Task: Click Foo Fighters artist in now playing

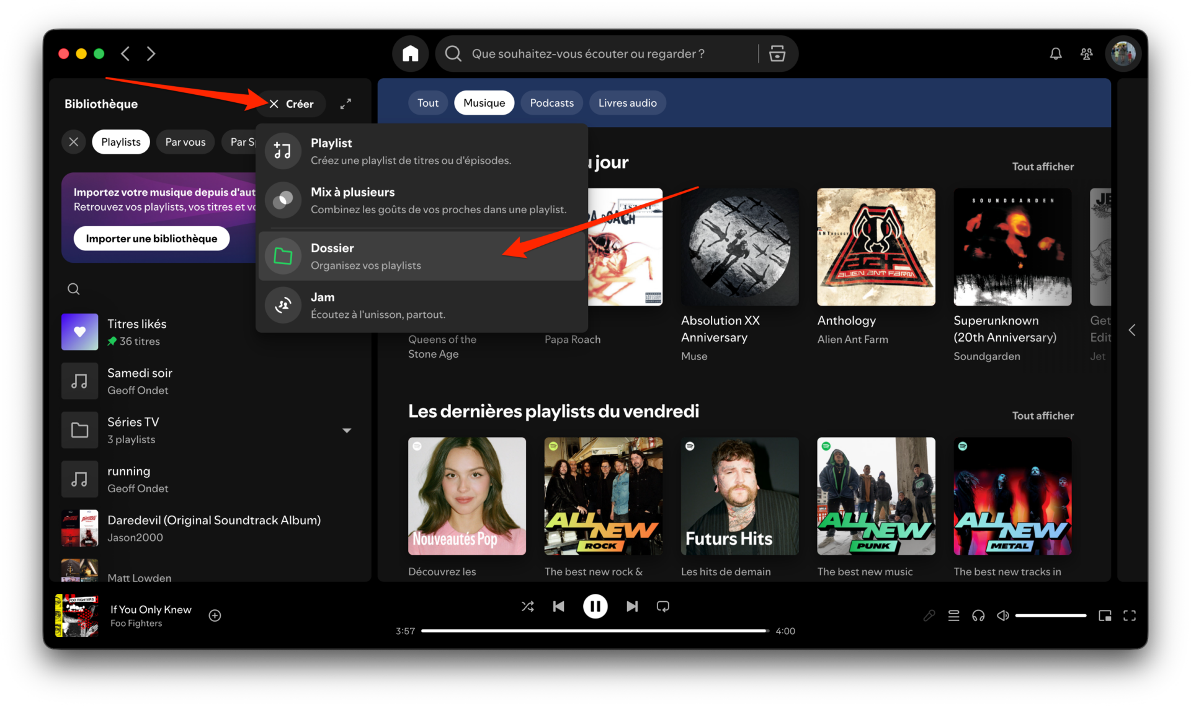Action: 136,624
